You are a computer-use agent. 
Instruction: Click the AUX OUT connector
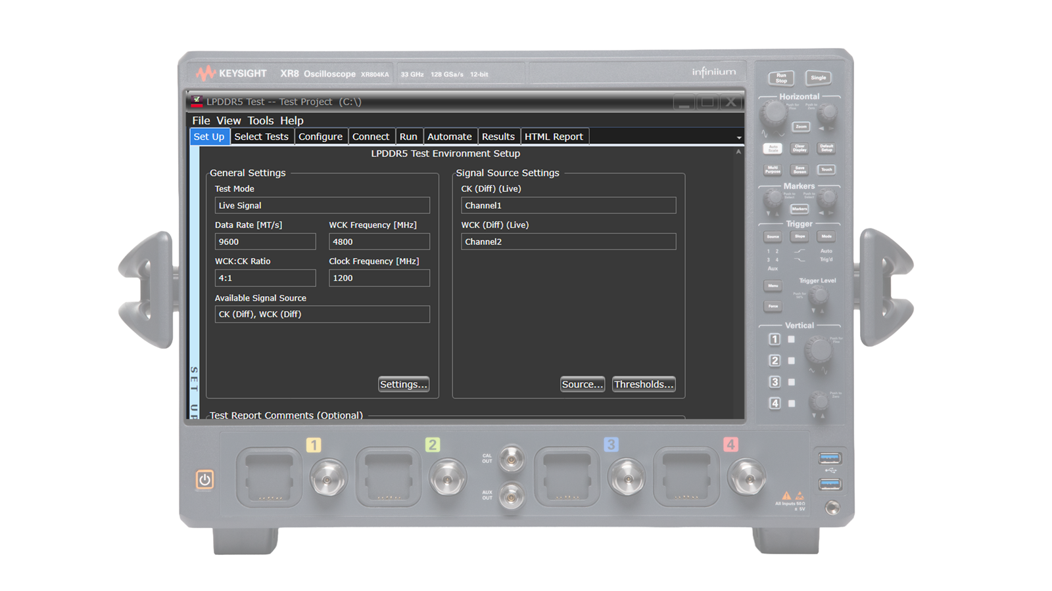[511, 496]
